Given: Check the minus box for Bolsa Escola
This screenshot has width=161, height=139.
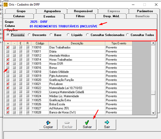Looking at the screenshot, I should pyautogui.click(x=14, y=104).
